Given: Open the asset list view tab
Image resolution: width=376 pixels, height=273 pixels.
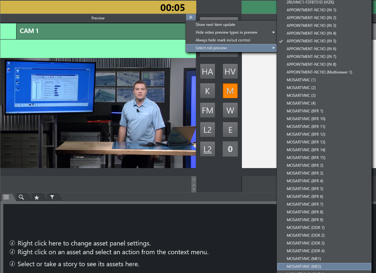Looking at the screenshot, I should coord(6,197).
